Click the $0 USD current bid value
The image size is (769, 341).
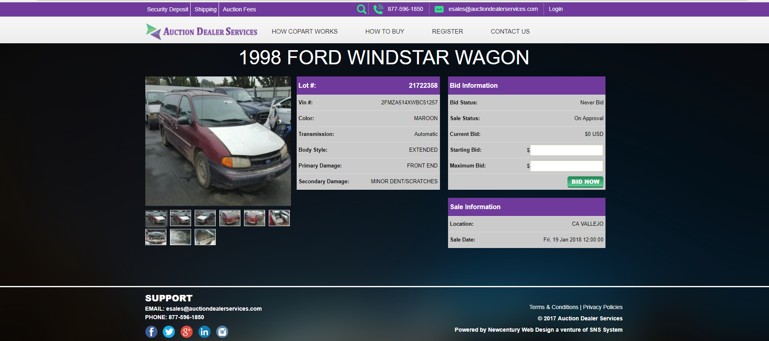point(594,134)
